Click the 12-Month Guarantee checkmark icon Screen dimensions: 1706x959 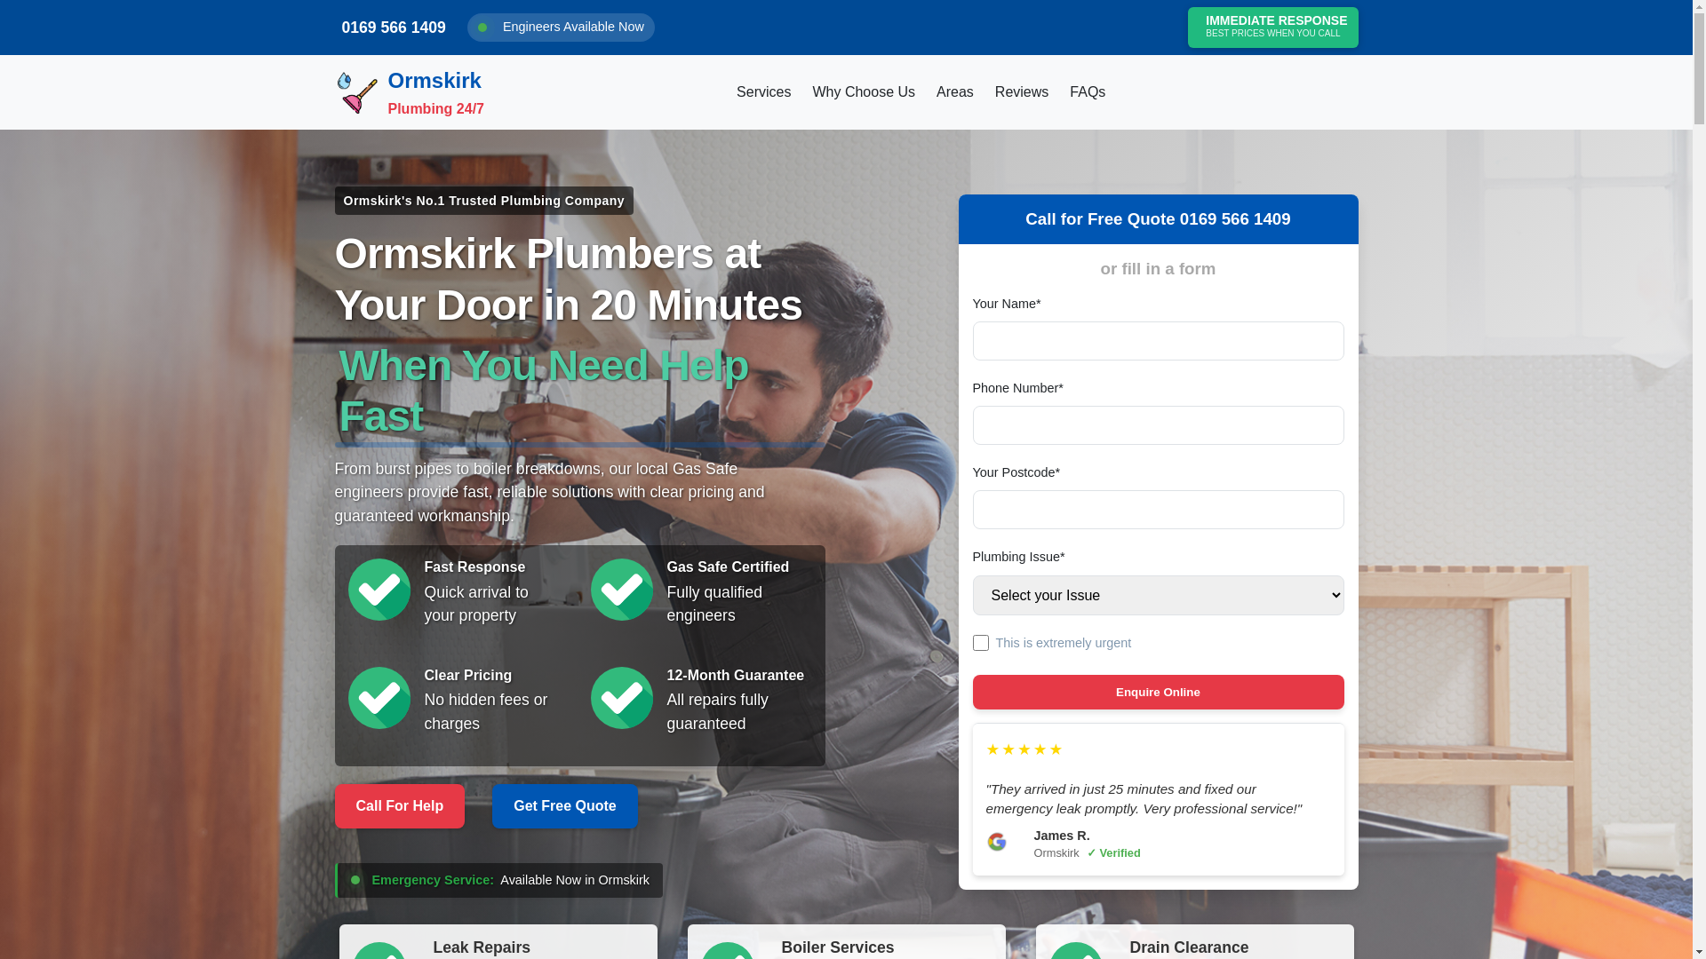click(622, 698)
